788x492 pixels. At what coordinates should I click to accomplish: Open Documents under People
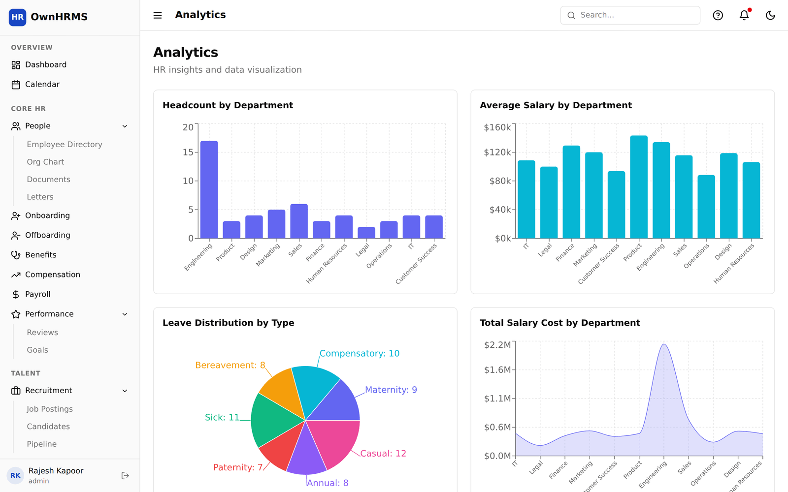click(x=48, y=180)
